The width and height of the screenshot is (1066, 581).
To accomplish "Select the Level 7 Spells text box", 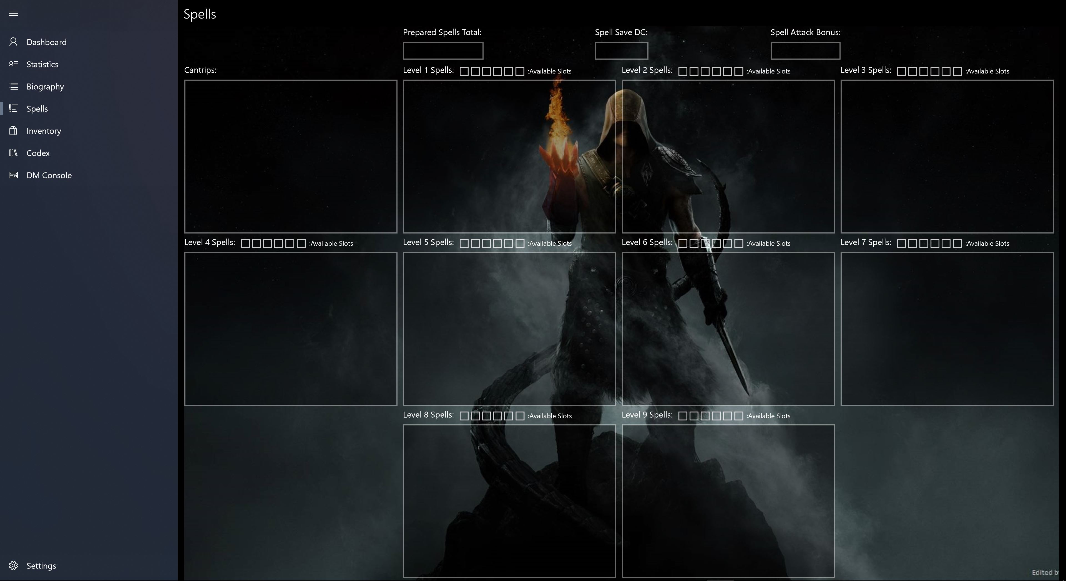I will coord(946,329).
